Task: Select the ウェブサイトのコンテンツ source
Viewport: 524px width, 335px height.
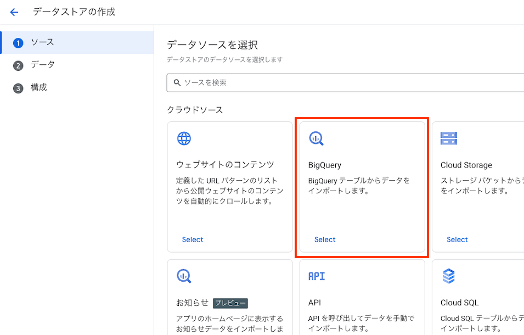Action: tap(193, 239)
